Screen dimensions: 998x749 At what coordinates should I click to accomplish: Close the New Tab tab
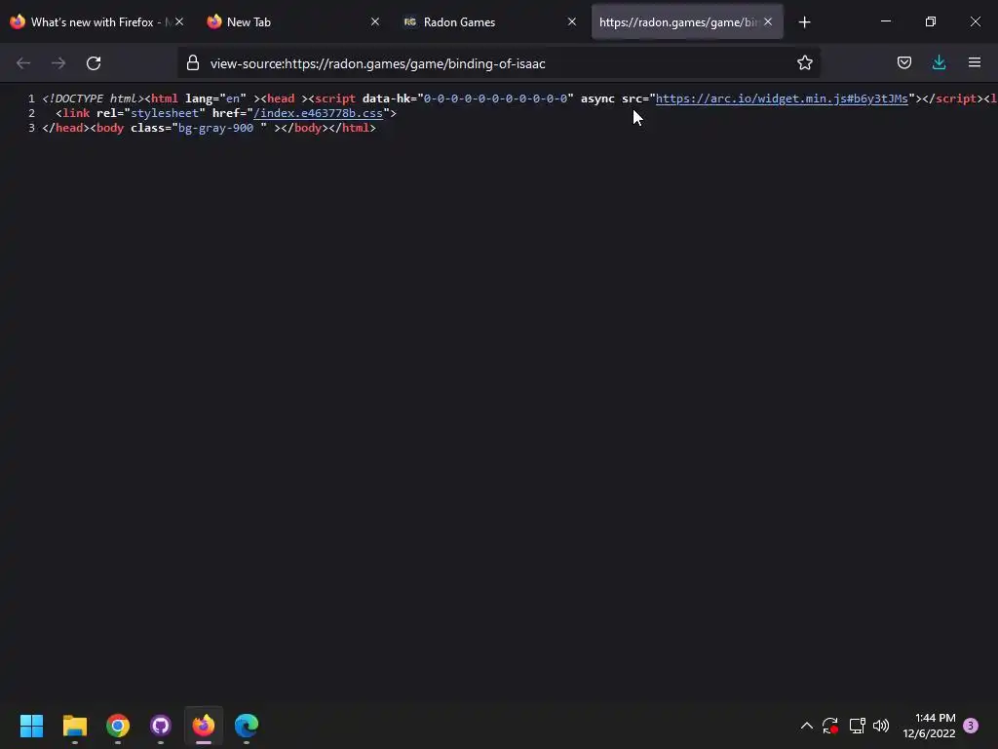tap(375, 21)
